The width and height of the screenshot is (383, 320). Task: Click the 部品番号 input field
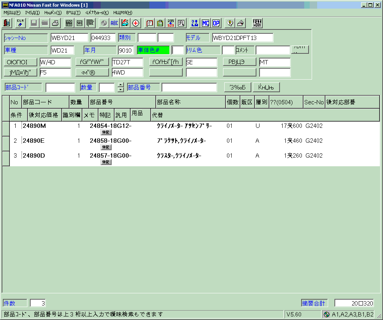[189, 87]
